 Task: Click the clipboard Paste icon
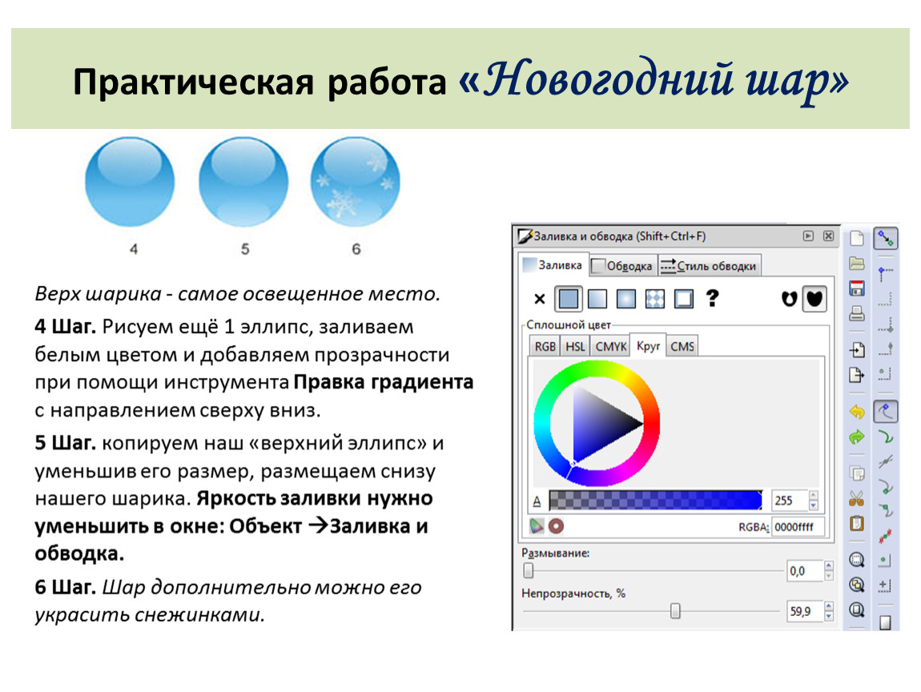857,523
